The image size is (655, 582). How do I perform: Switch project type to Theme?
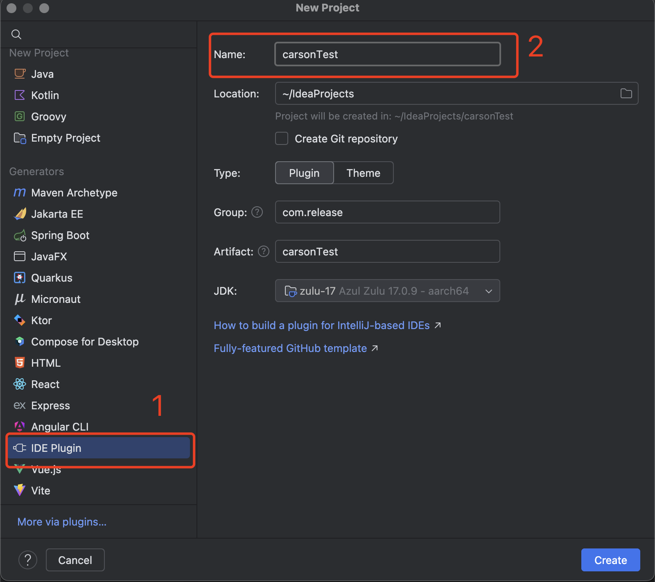click(364, 173)
